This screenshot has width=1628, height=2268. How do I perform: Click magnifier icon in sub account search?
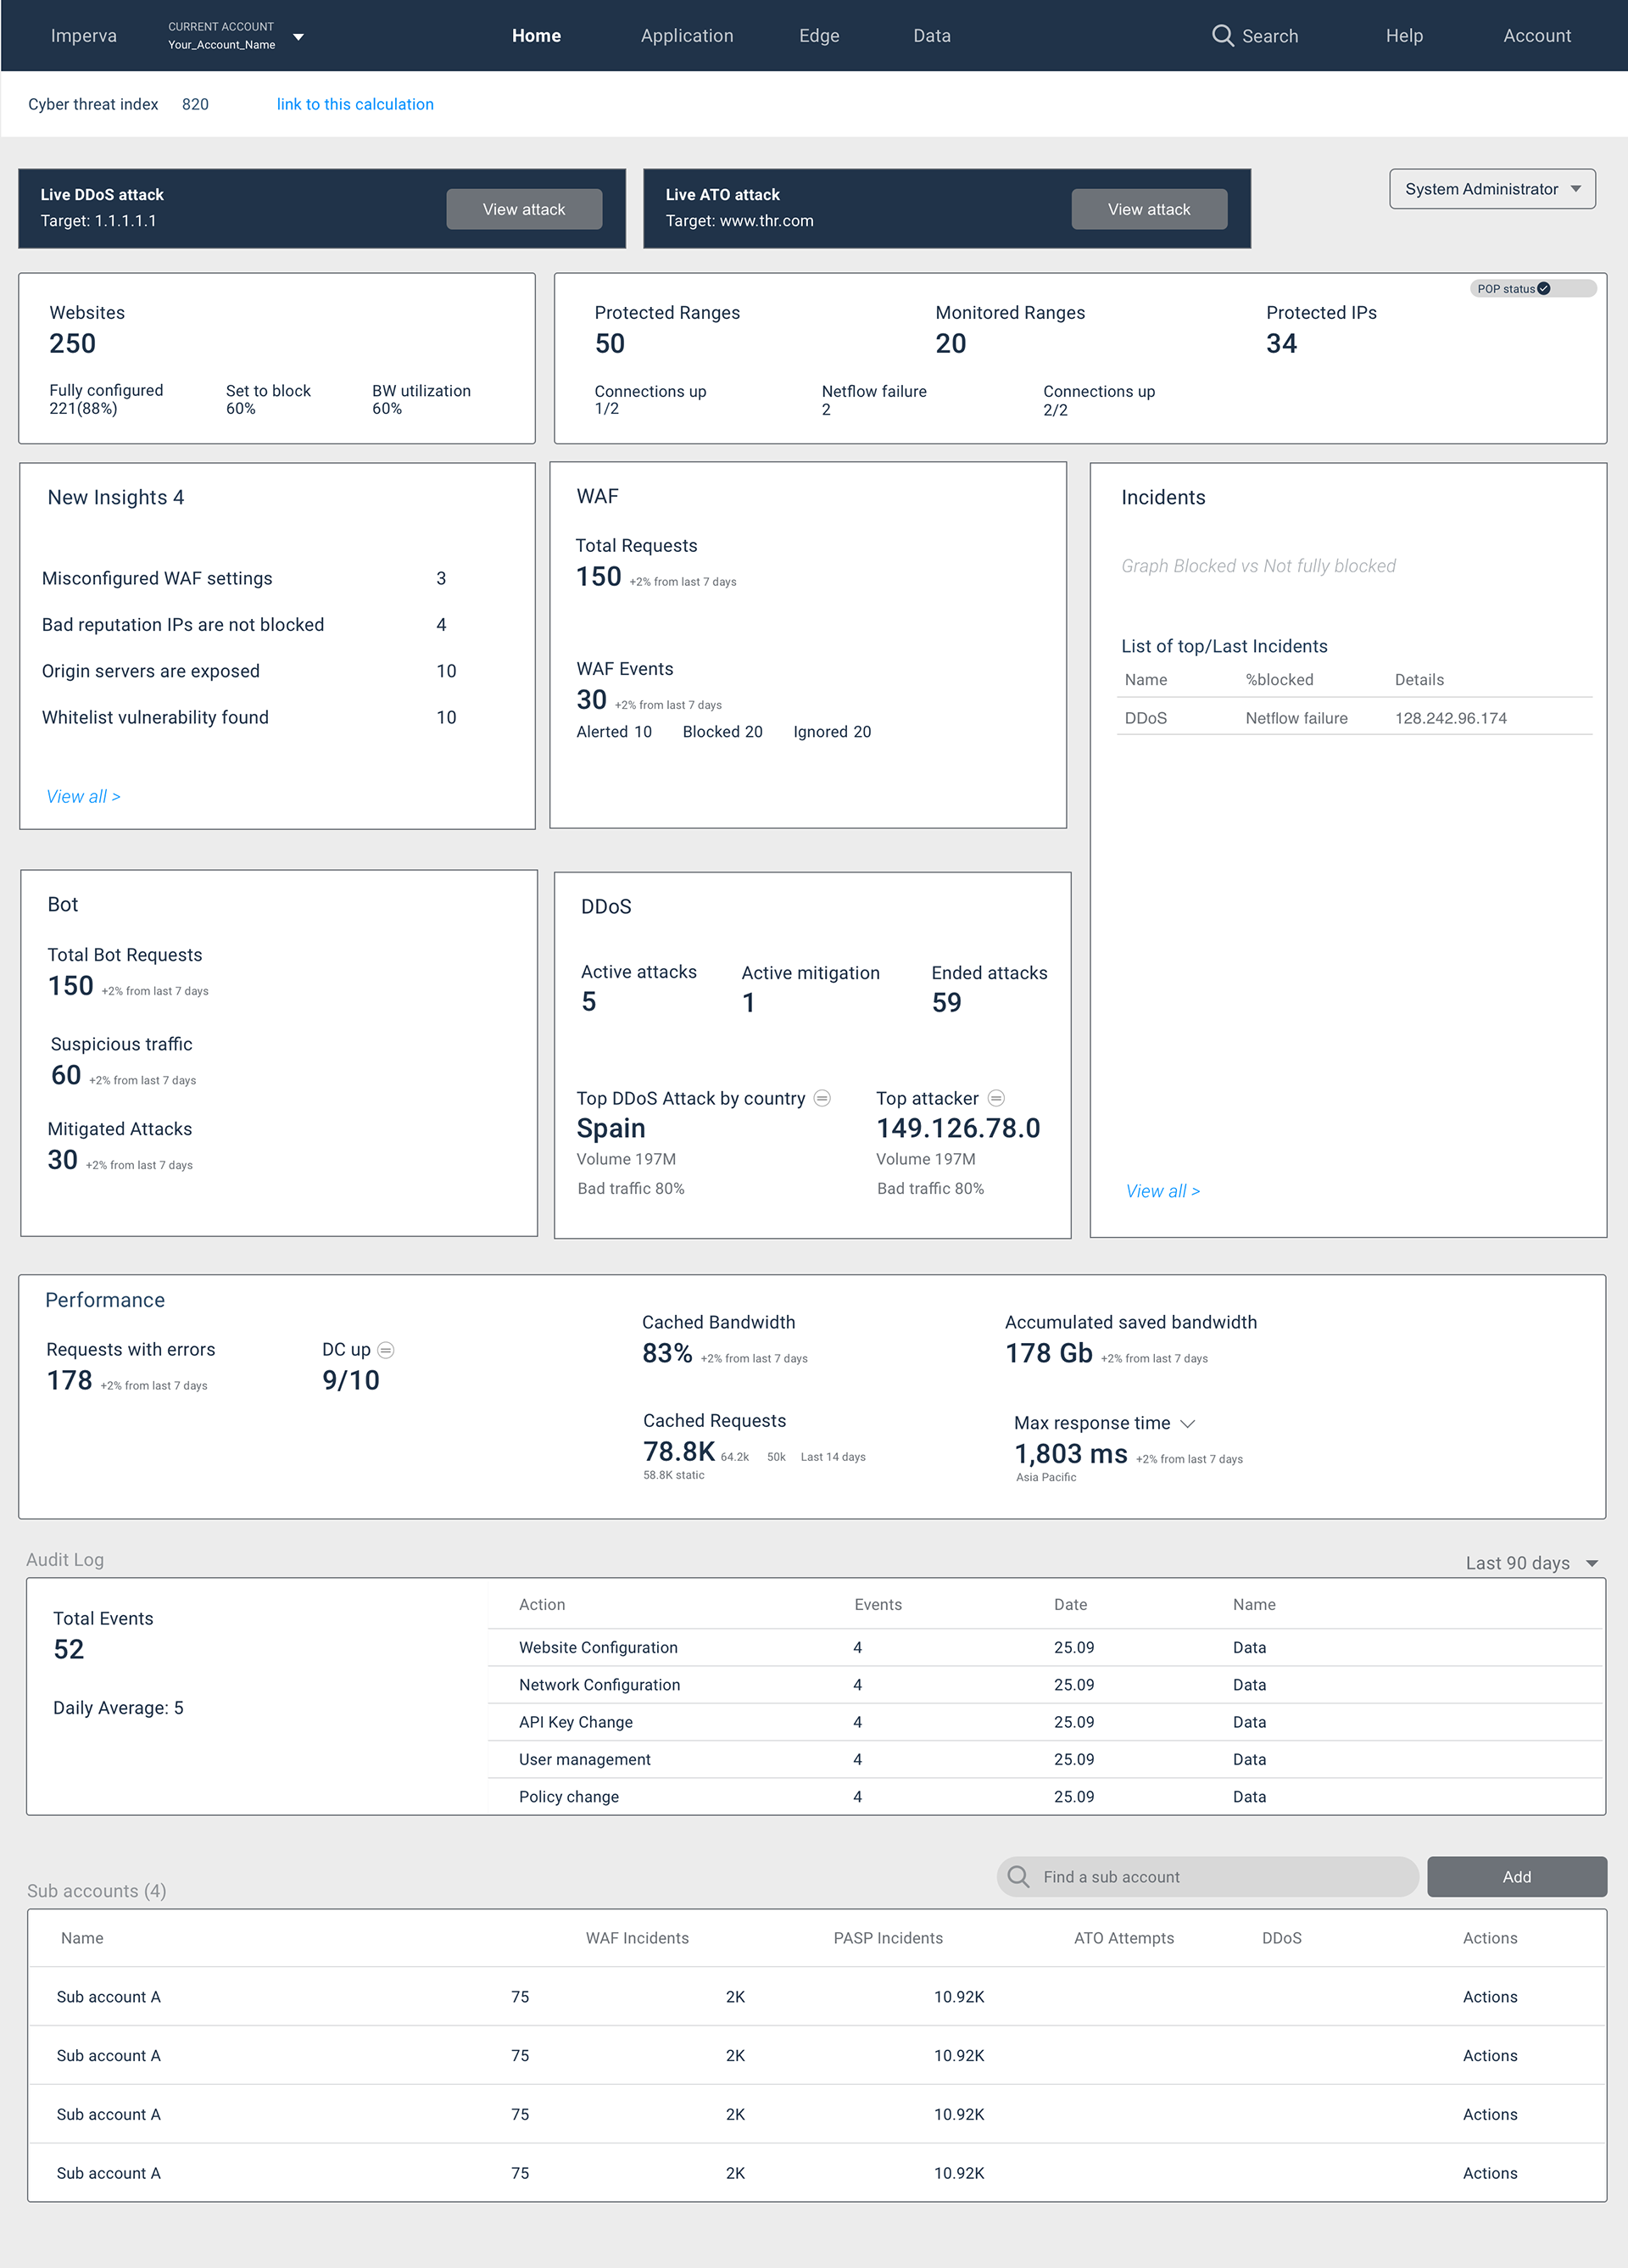(x=1018, y=1876)
